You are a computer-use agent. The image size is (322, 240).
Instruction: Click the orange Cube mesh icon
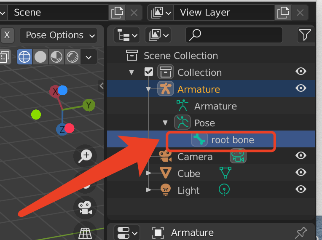click(166, 173)
